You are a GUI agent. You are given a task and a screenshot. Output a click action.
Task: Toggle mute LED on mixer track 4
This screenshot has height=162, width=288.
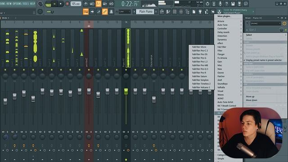click(x=33, y=70)
